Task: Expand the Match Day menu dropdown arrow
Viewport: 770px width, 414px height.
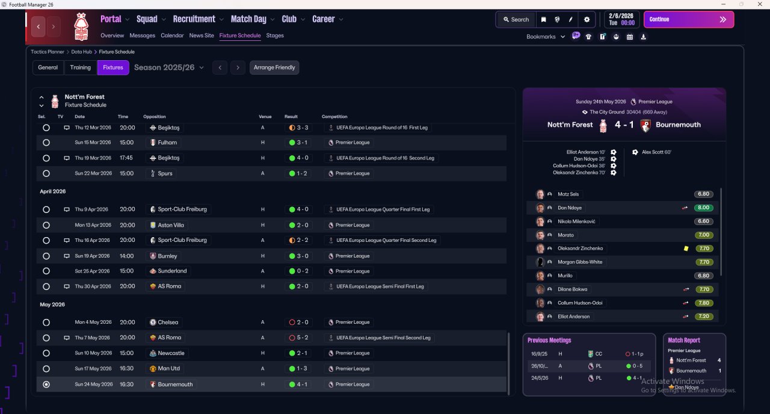Action: pos(273,20)
